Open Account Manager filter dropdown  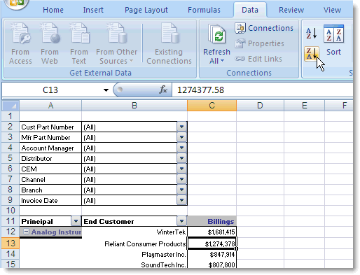point(181,148)
